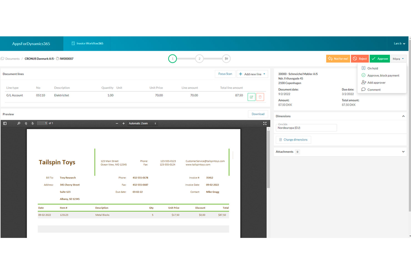This screenshot has width=411, height=274.
Task: Expand the Attachments section
Action: click(403, 152)
